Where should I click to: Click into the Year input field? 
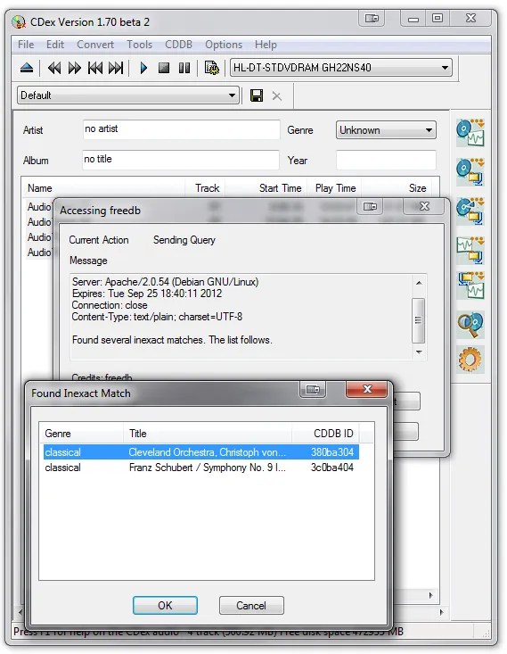pyautogui.click(x=386, y=161)
